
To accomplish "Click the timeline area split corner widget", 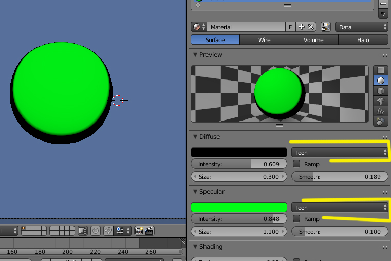I will pos(183,240).
